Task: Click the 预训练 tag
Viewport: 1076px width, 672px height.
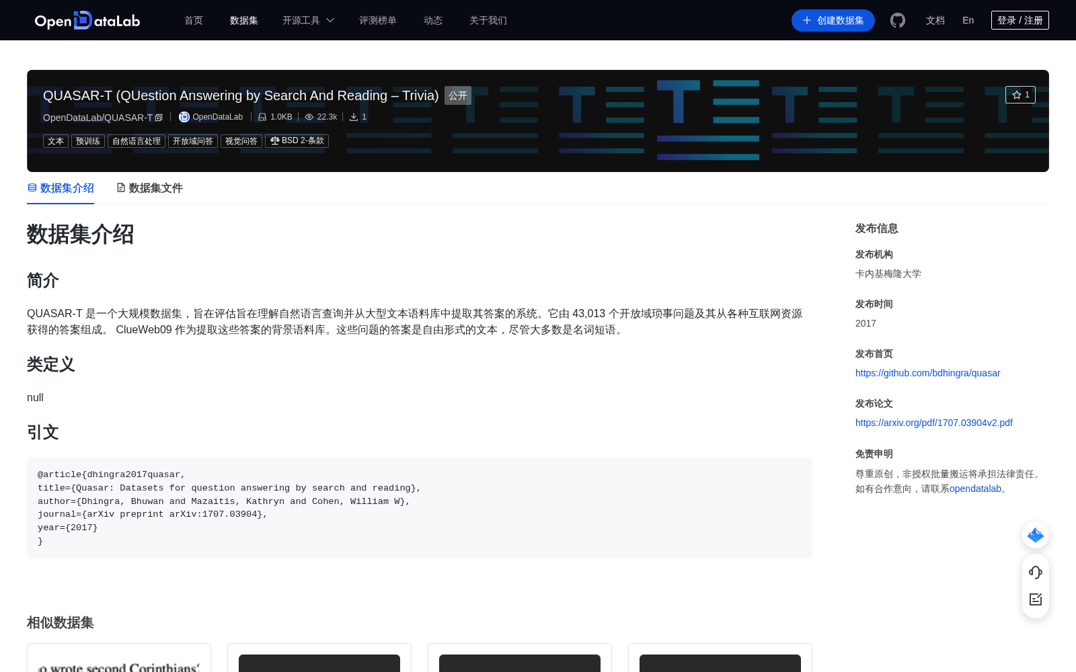Action: pos(88,141)
